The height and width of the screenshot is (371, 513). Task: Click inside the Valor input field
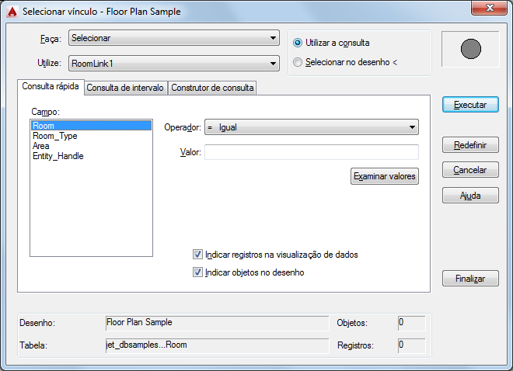312,152
